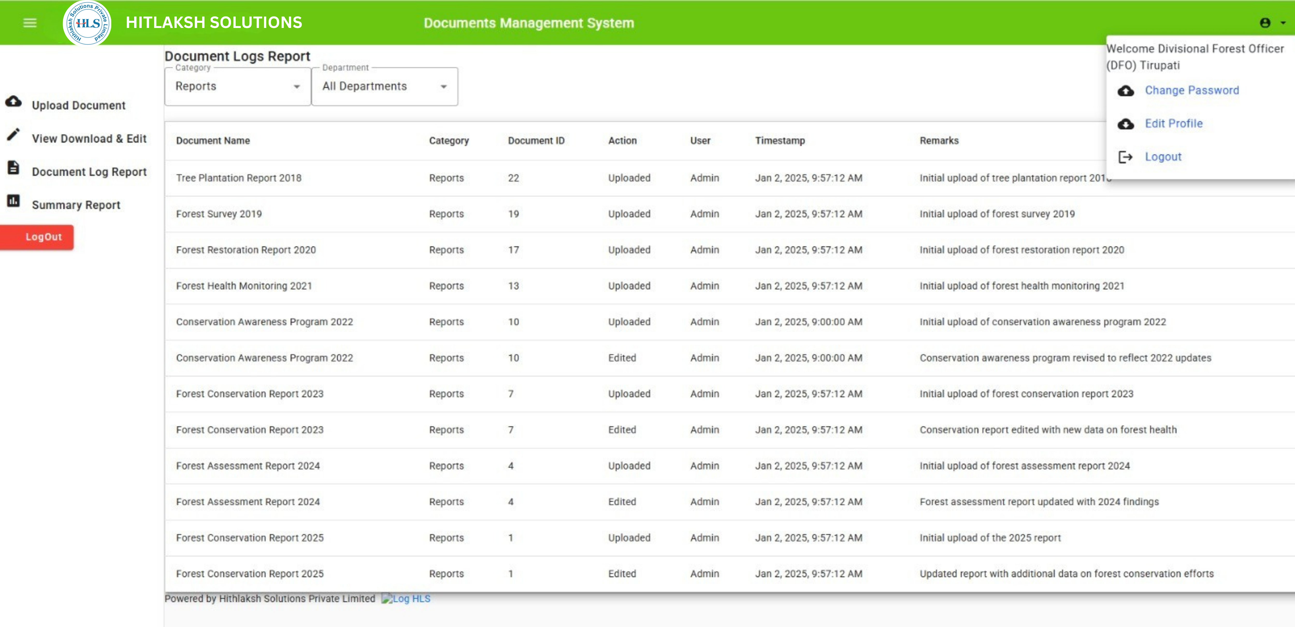This screenshot has width=1295, height=627.
Task: Click the Summary Report chart icon
Action: pyautogui.click(x=13, y=201)
